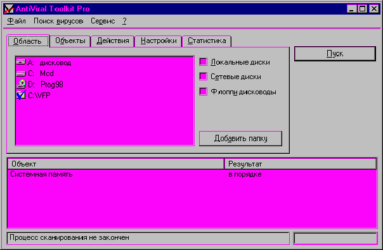Enable the Флоппи дисководы checkbox
This screenshot has height=250, width=383.
(203, 92)
